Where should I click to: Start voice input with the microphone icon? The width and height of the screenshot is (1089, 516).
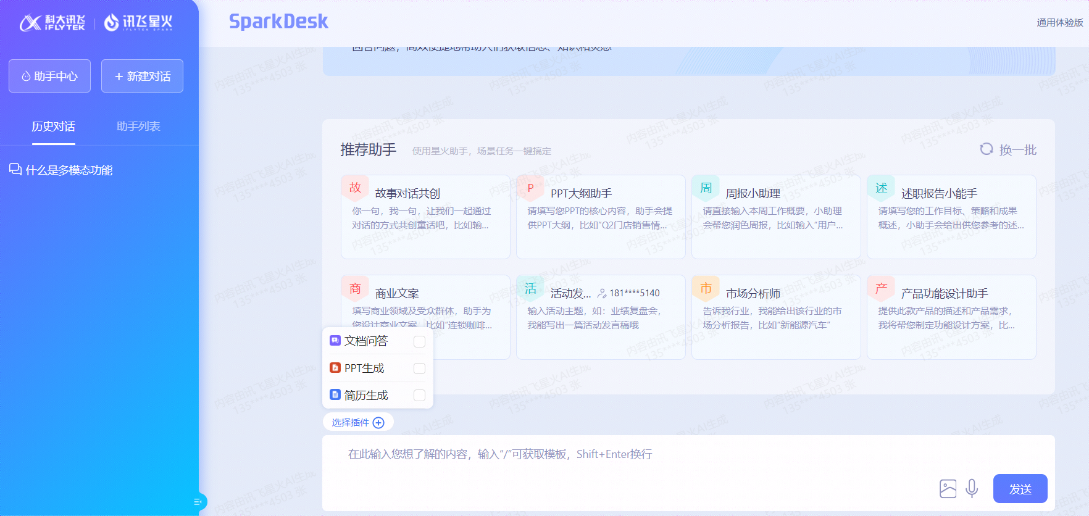[x=972, y=489]
